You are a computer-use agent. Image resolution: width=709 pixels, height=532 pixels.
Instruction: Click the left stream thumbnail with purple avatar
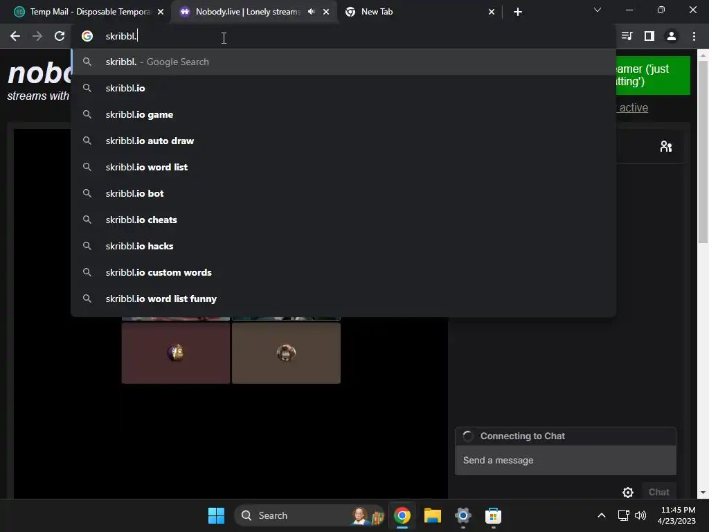[x=175, y=353]
